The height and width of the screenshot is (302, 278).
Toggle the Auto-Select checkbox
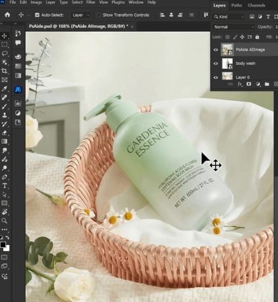click(x=37, y=15)
